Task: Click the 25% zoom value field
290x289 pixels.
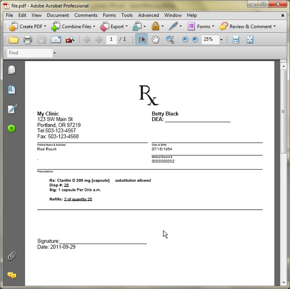Action: click(210, 39)
